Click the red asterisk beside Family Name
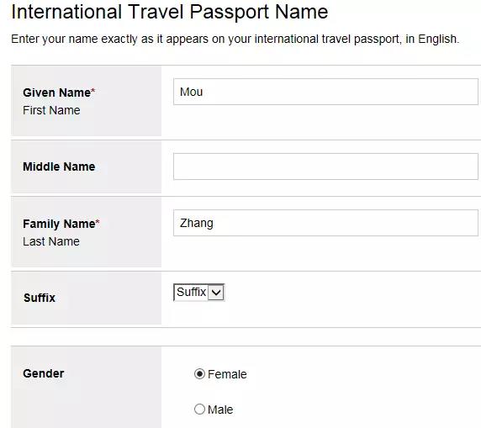 click(98, 222)
